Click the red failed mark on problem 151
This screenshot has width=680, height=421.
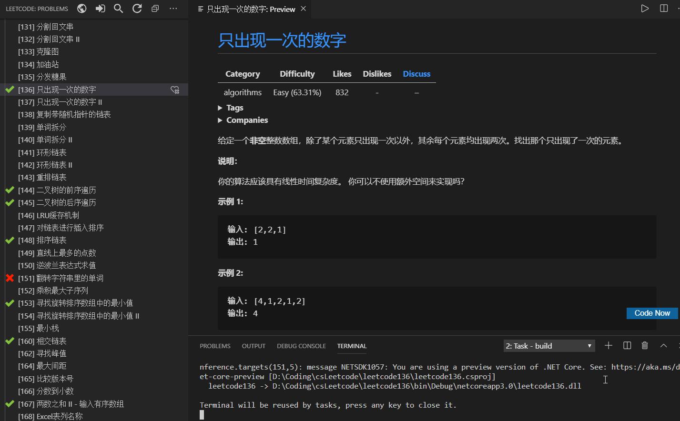[9, 278]
